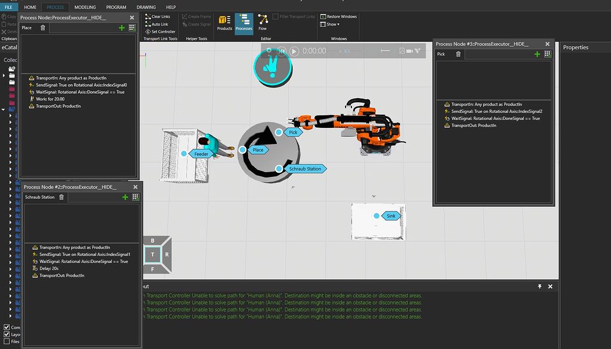Open the statement grid menu in Process Node #3
This screenshot has height=349, width=611.
tap(548, 54)
